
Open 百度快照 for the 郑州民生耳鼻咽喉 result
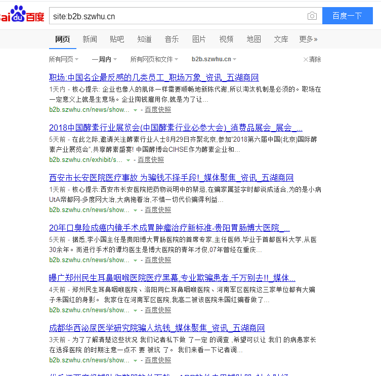pos(158,310)
